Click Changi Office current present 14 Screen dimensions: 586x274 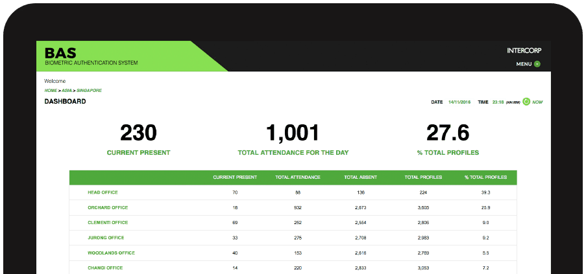235,268
